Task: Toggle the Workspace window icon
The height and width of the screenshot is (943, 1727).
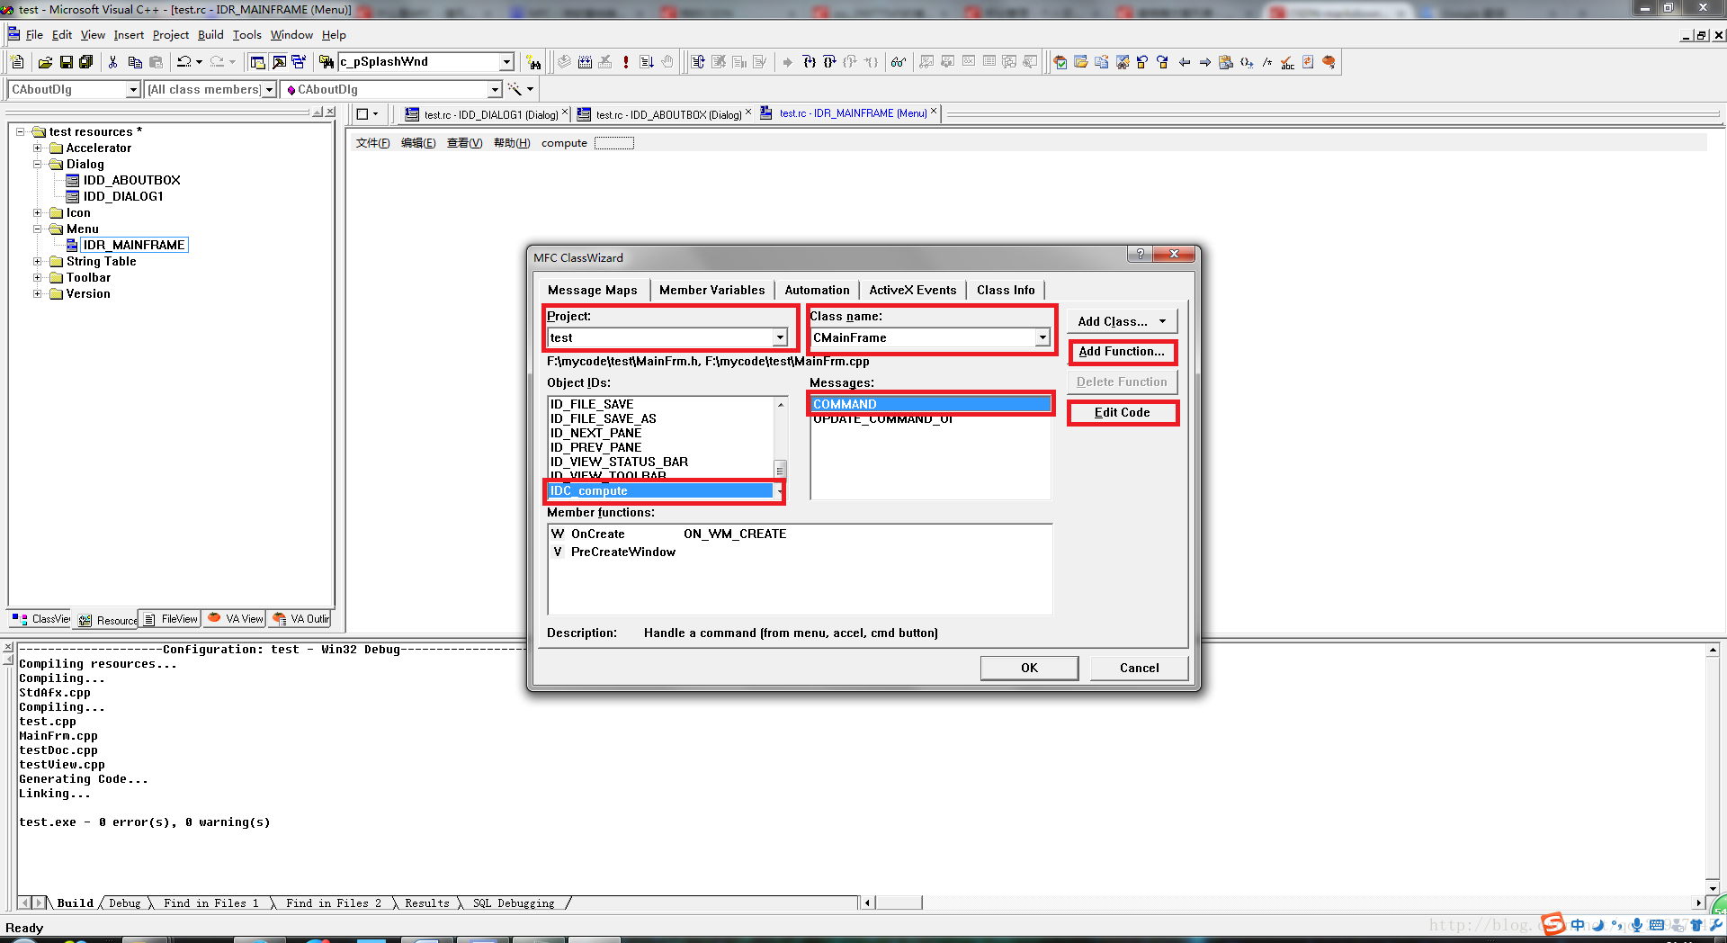Action: point(258,62)
